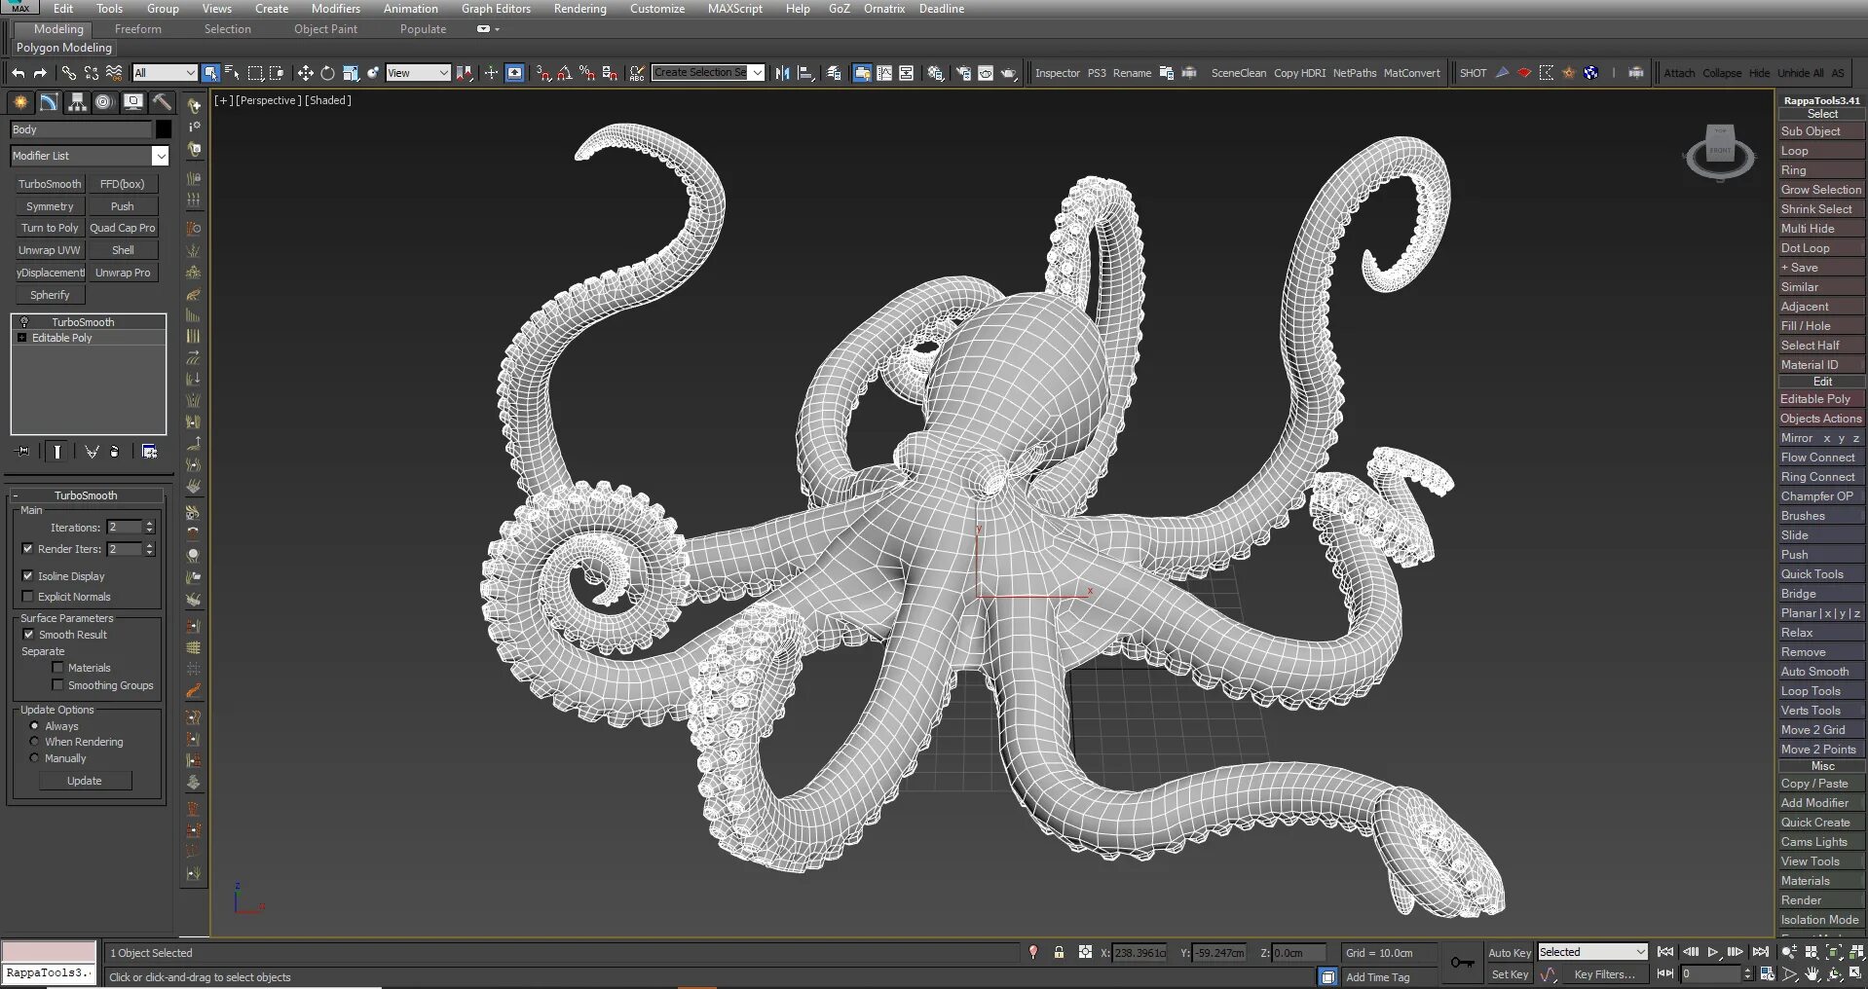Click the black object color swatch

[x=164, y=129]
